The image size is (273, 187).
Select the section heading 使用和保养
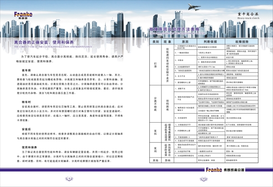click(x=29, y=147)
